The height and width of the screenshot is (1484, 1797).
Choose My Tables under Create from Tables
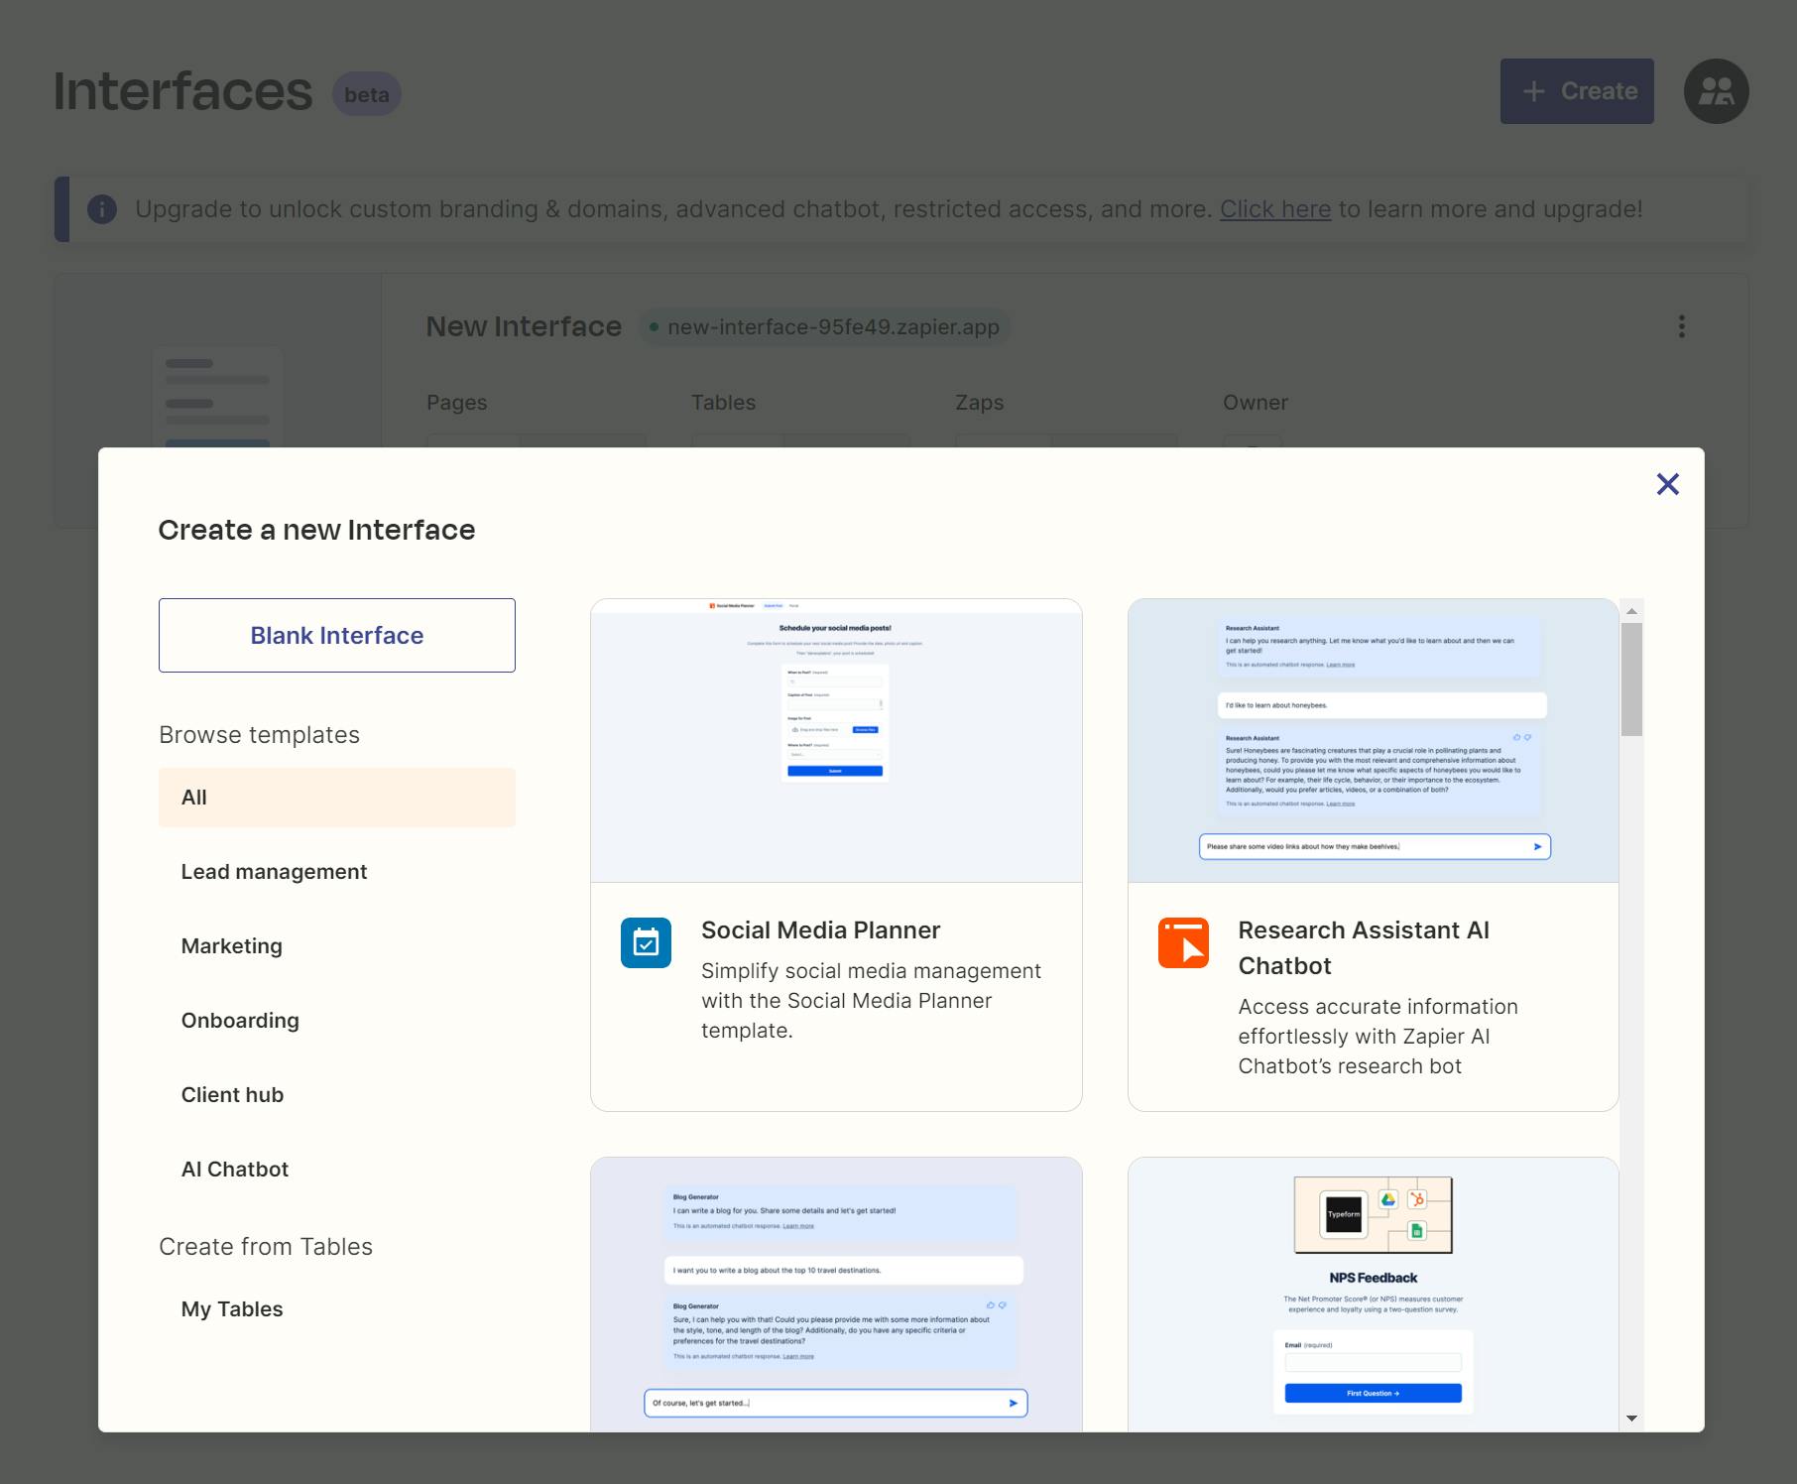pos(232,1309)
